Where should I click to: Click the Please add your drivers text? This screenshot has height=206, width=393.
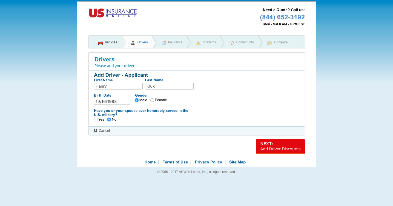point(115,66)
